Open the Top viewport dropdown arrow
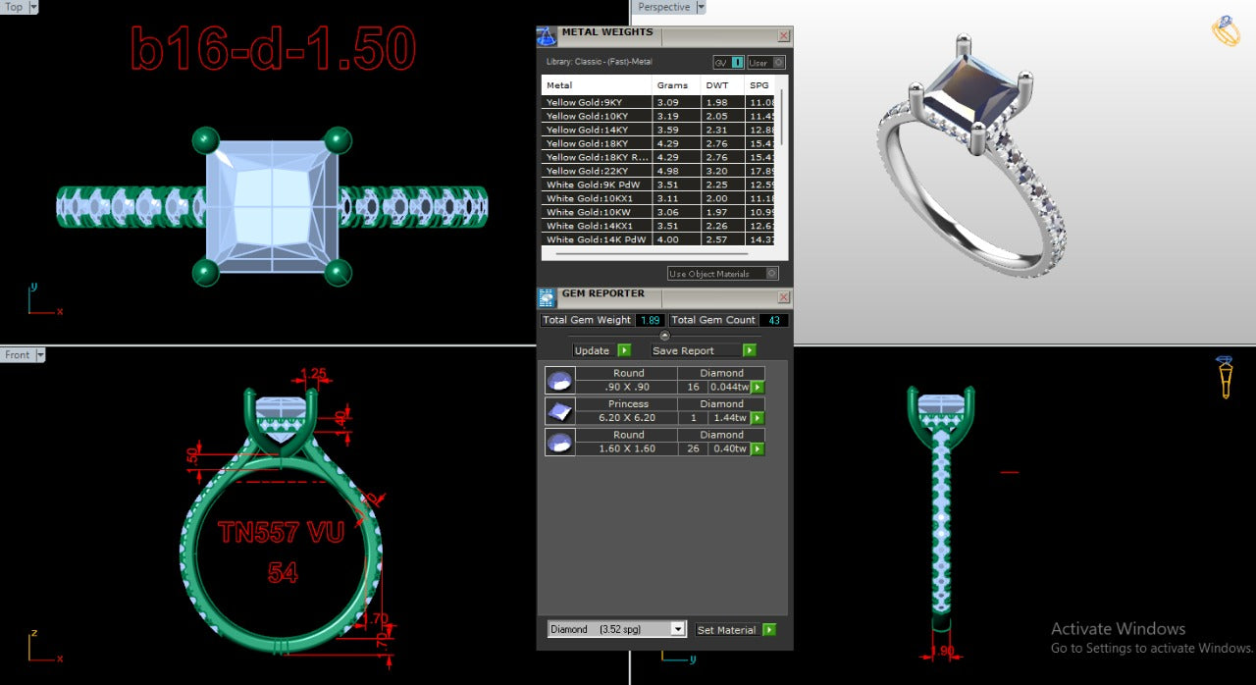Screen dimensions: 1256x685 (33, 7)
